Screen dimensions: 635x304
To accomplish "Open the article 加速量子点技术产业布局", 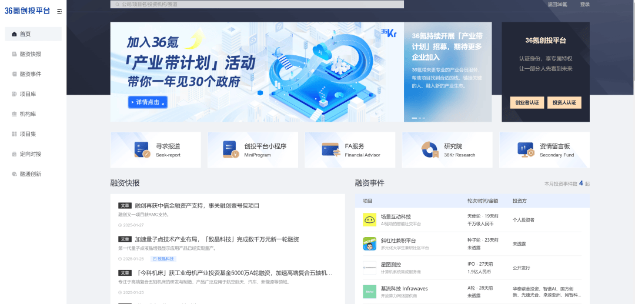I will click(x=216, y=239).
